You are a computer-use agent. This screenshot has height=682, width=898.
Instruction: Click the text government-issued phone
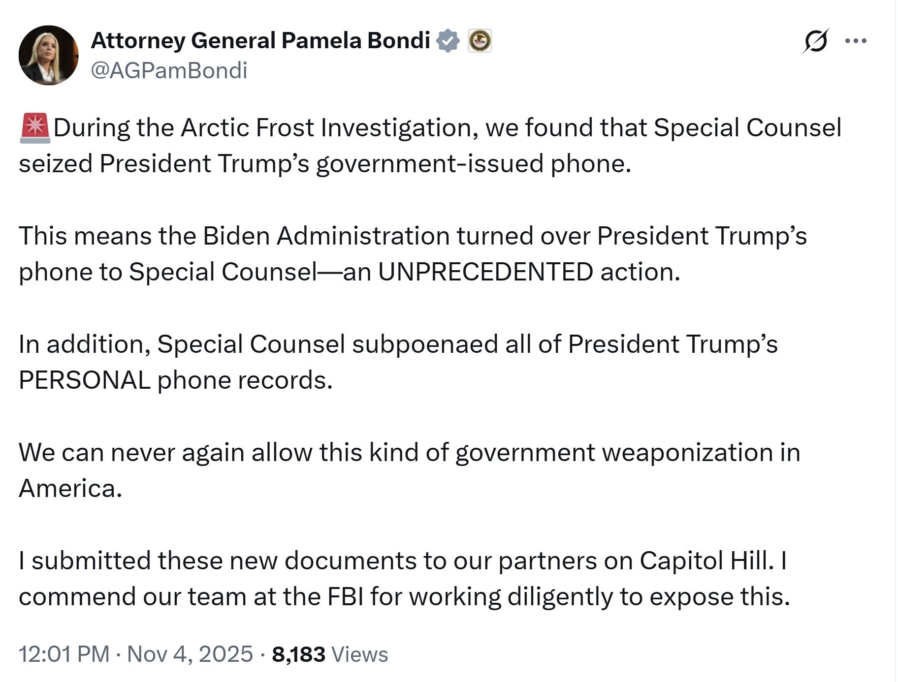pyautogui.click(x=473, y=164)
